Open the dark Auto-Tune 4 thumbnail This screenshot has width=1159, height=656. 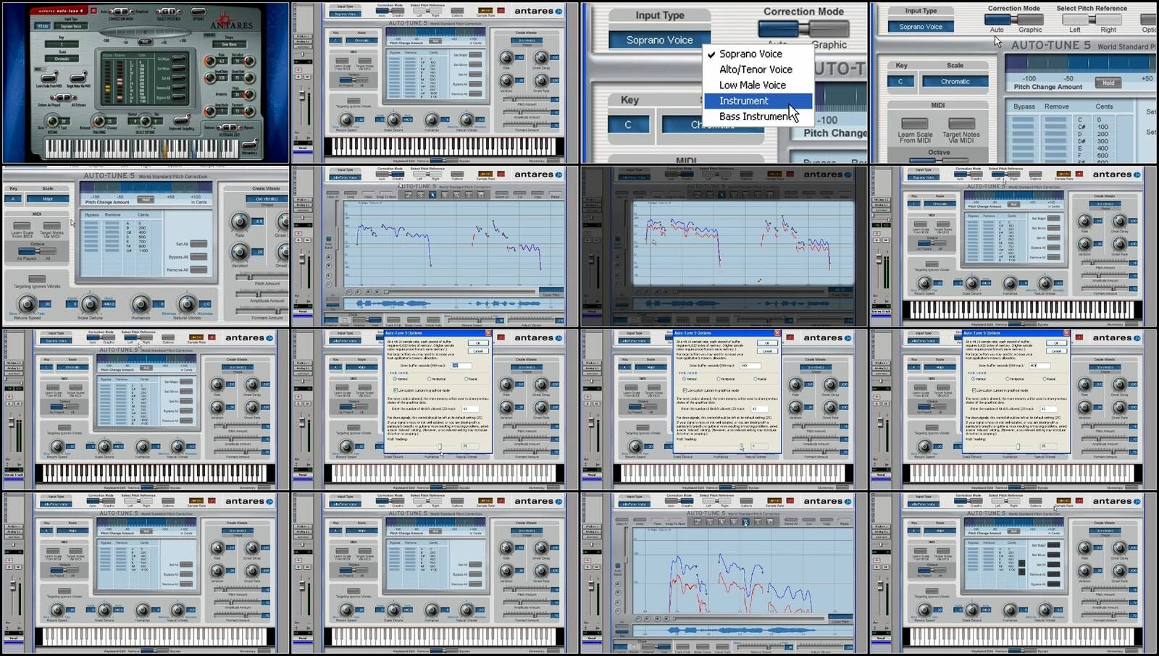146,83
